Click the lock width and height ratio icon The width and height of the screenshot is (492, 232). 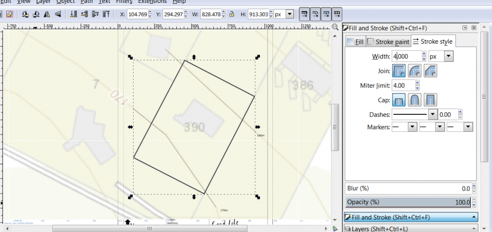[x=231, y=14]
